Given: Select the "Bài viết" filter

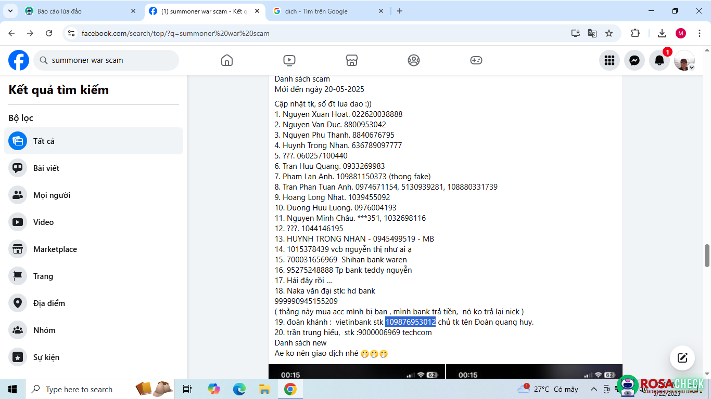Looking at the screenshot, I should click(46, 168).
